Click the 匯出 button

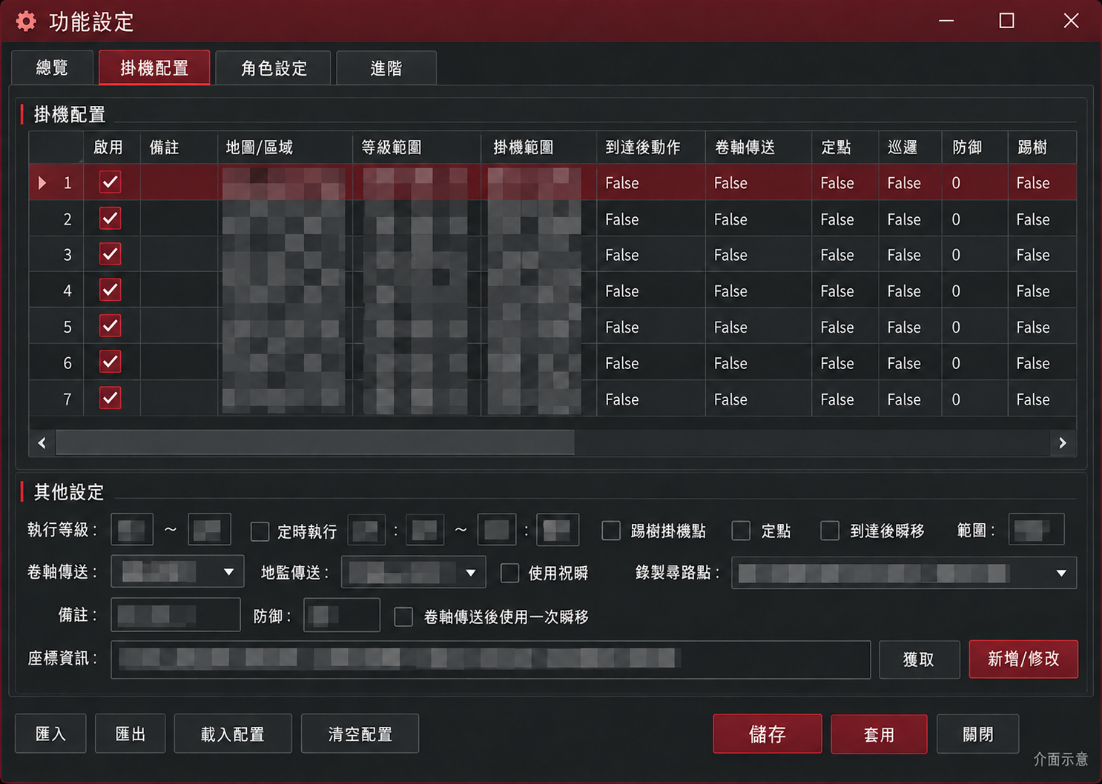[x=131, y=734]
